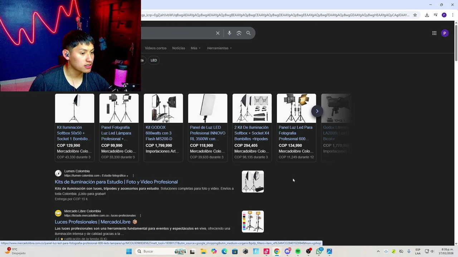The height and width of the screenshot is (257, 458).
Task: Click price text COP 294,405
Action: (x=246, y=146)
